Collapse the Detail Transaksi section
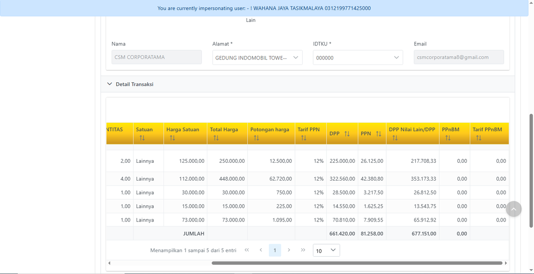The width and height of the screenshot is (534, 274). (109, 84)
